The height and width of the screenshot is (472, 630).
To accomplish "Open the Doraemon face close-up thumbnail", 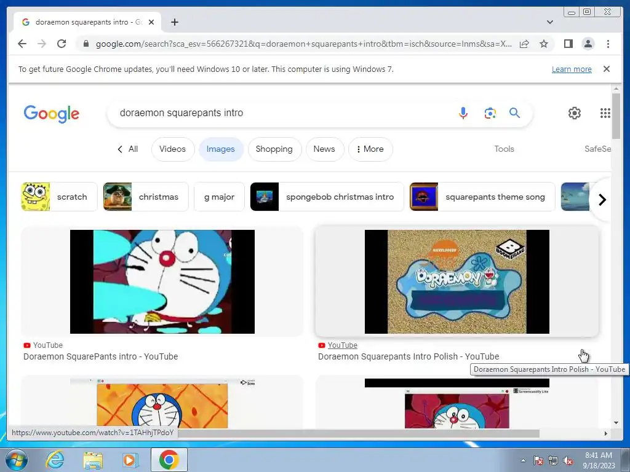I will (x=162, y=281).
